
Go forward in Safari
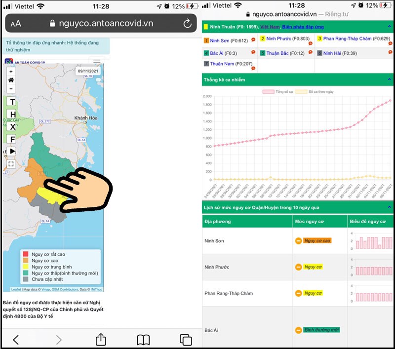click(x=58, y=340)
